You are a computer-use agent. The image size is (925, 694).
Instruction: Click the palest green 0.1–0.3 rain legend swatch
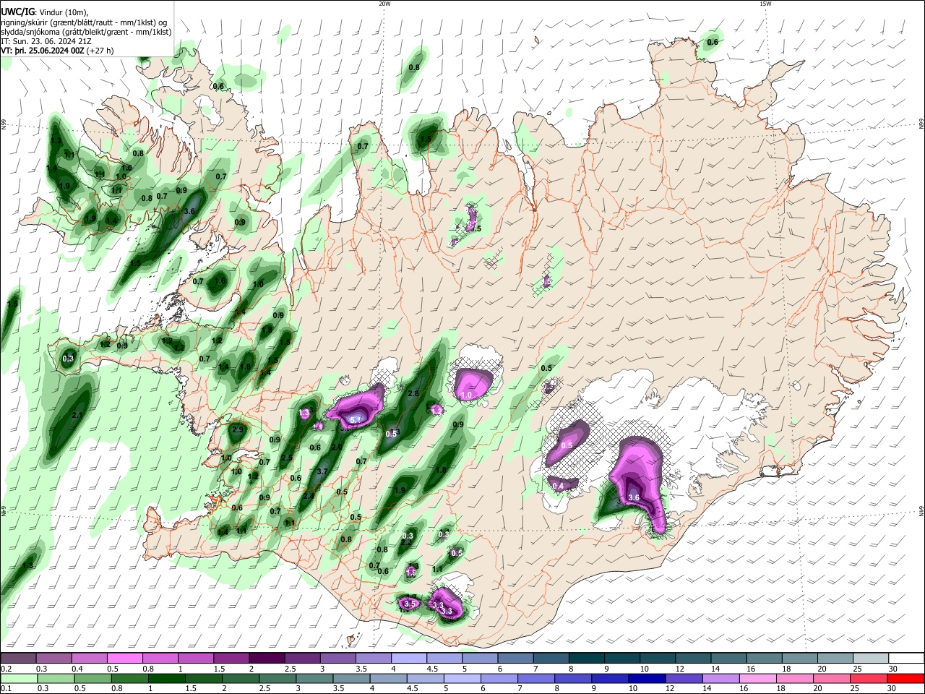(18, 678)
